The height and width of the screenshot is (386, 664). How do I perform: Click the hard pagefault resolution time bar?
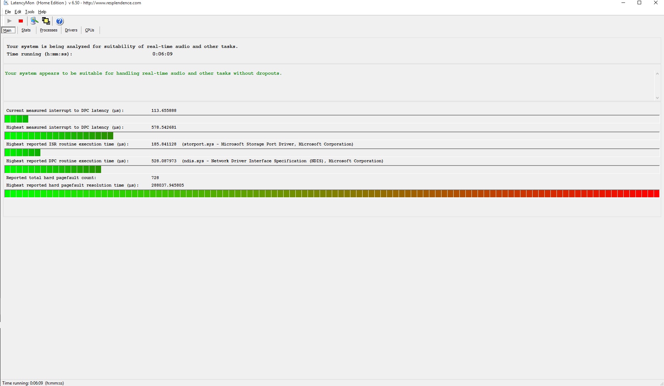click(x=331, y=194)
